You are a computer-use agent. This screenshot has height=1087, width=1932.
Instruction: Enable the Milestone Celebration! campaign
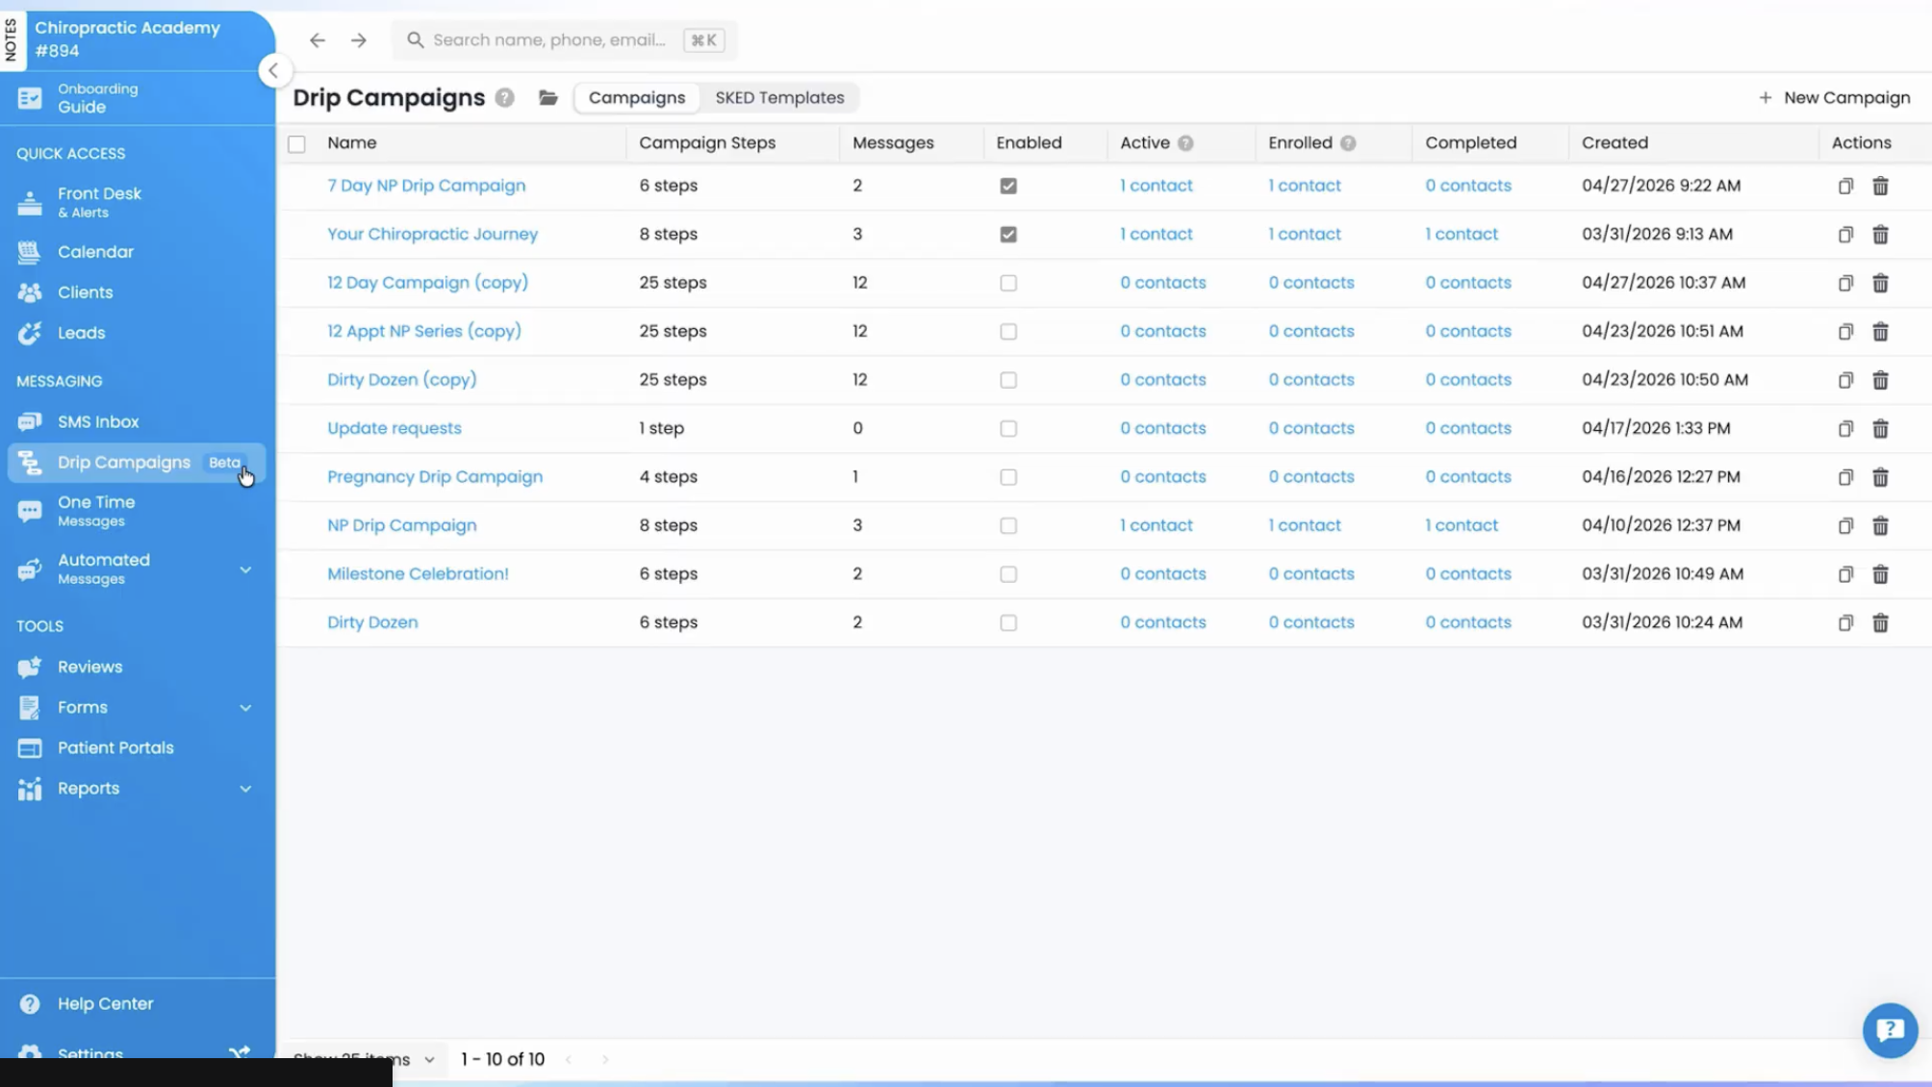[1007, 574]
